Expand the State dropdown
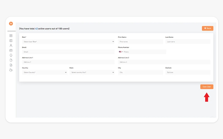 click(x=92, y=72)
